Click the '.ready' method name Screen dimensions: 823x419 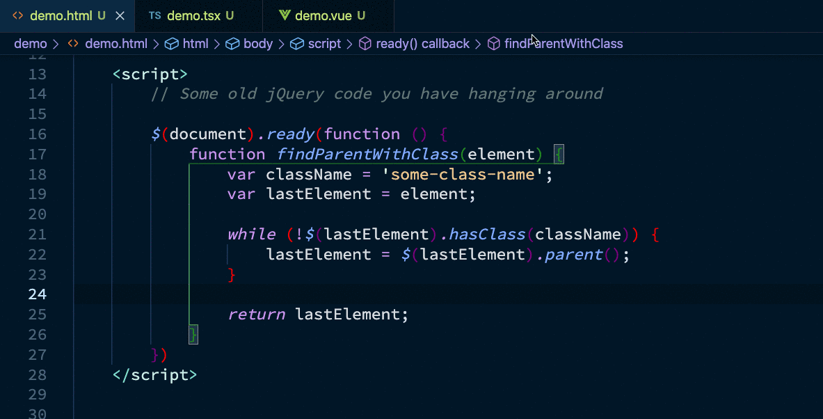285,134
